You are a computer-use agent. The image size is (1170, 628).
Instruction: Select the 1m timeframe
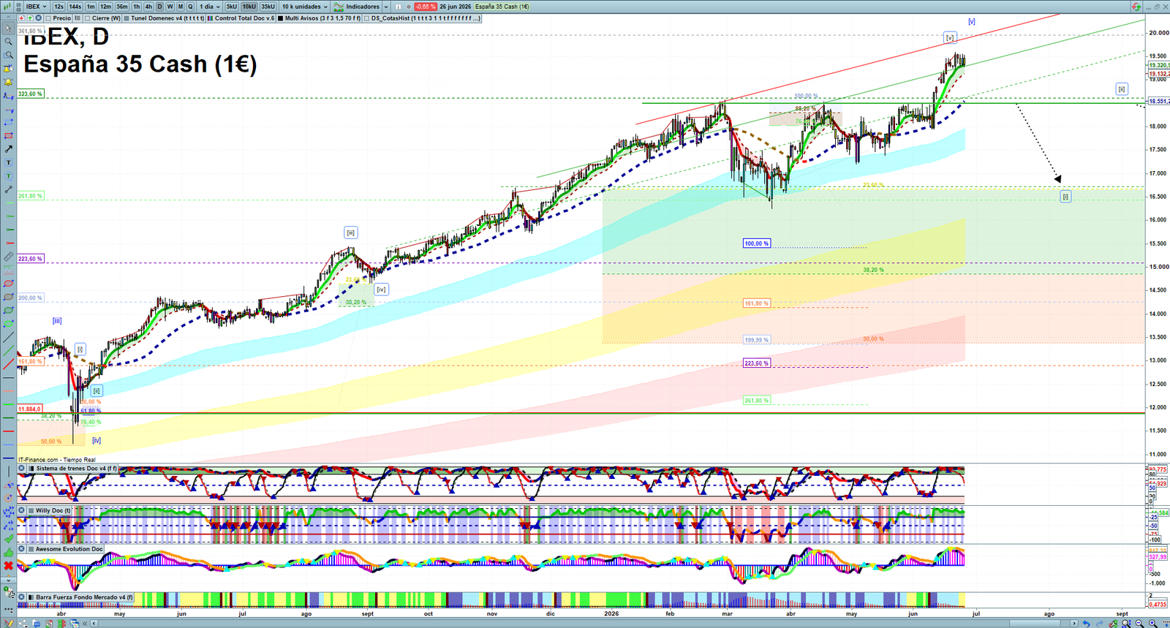(91, 7)
